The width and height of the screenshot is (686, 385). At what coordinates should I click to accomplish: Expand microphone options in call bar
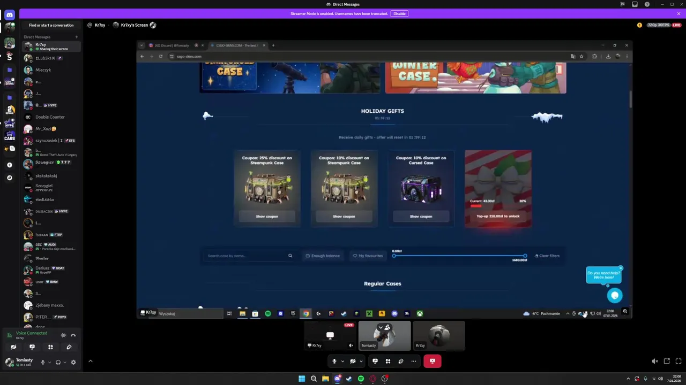tap(342, 361)
